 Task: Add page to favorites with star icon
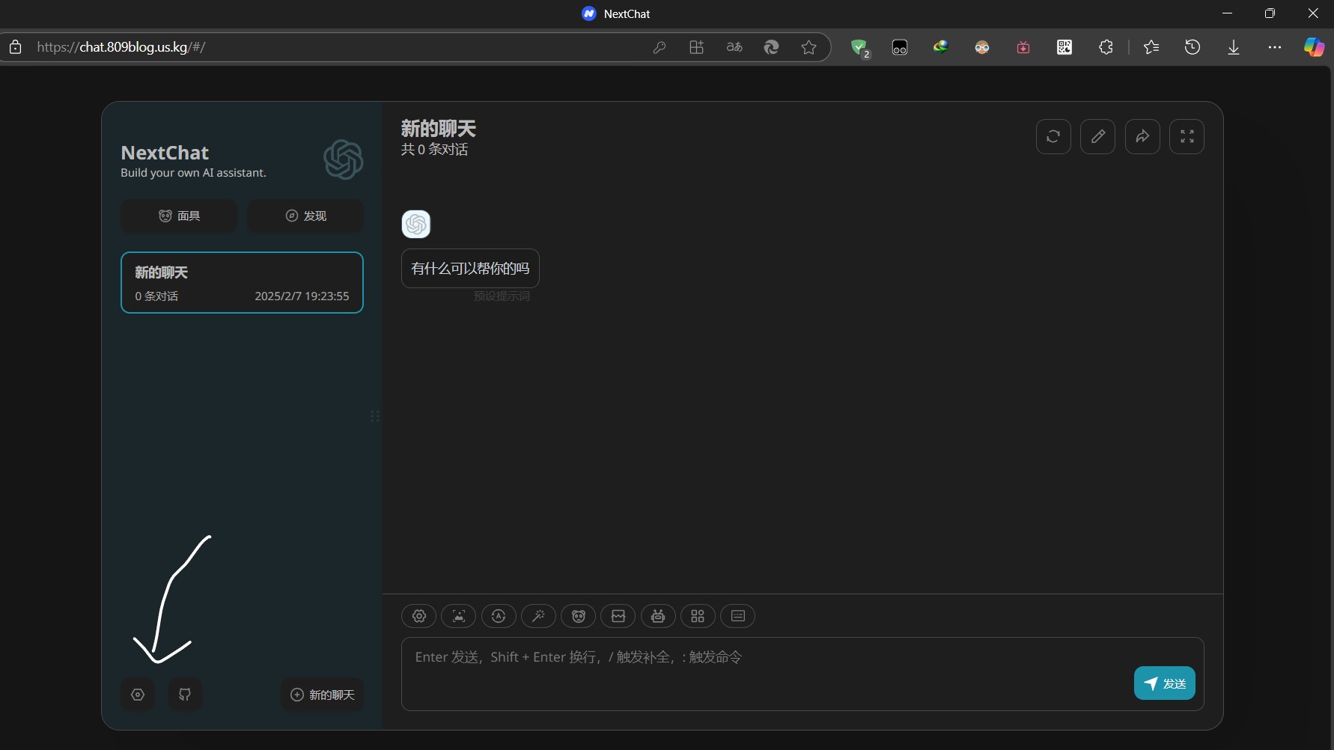pos(809,47)
